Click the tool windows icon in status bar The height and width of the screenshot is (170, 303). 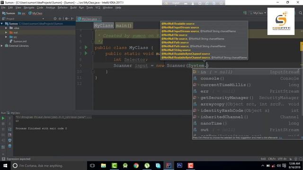tap(3, 159)
